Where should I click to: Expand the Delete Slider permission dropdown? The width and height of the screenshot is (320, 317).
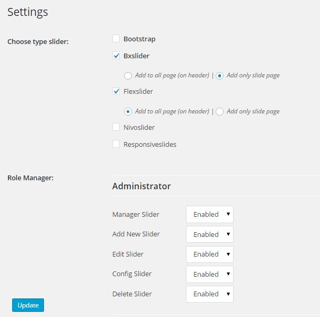210,294
